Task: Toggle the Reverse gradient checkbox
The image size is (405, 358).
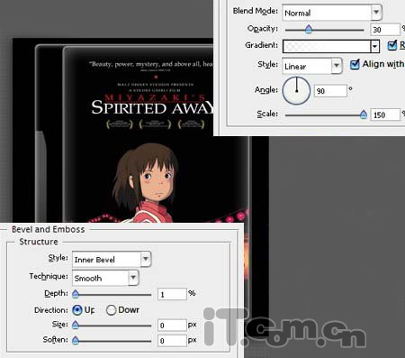Action: [392, 45]
